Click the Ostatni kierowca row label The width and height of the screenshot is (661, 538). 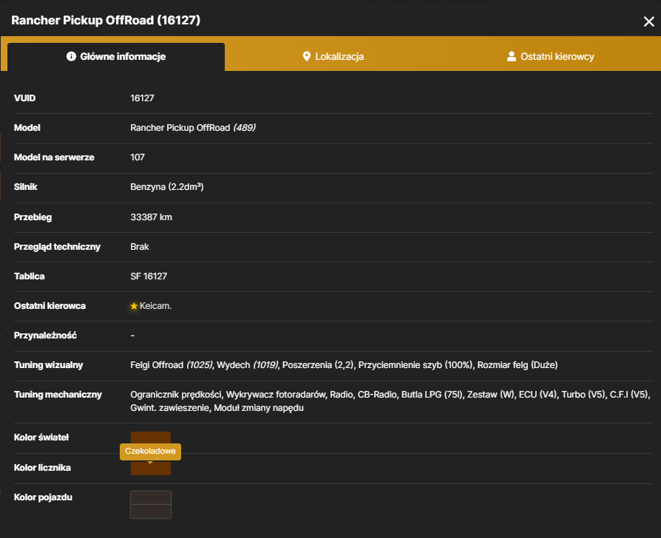tap(50, 306)
